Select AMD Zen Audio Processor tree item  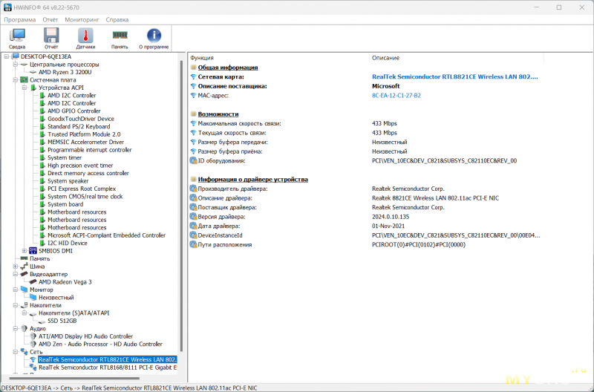tap(100, 344)
